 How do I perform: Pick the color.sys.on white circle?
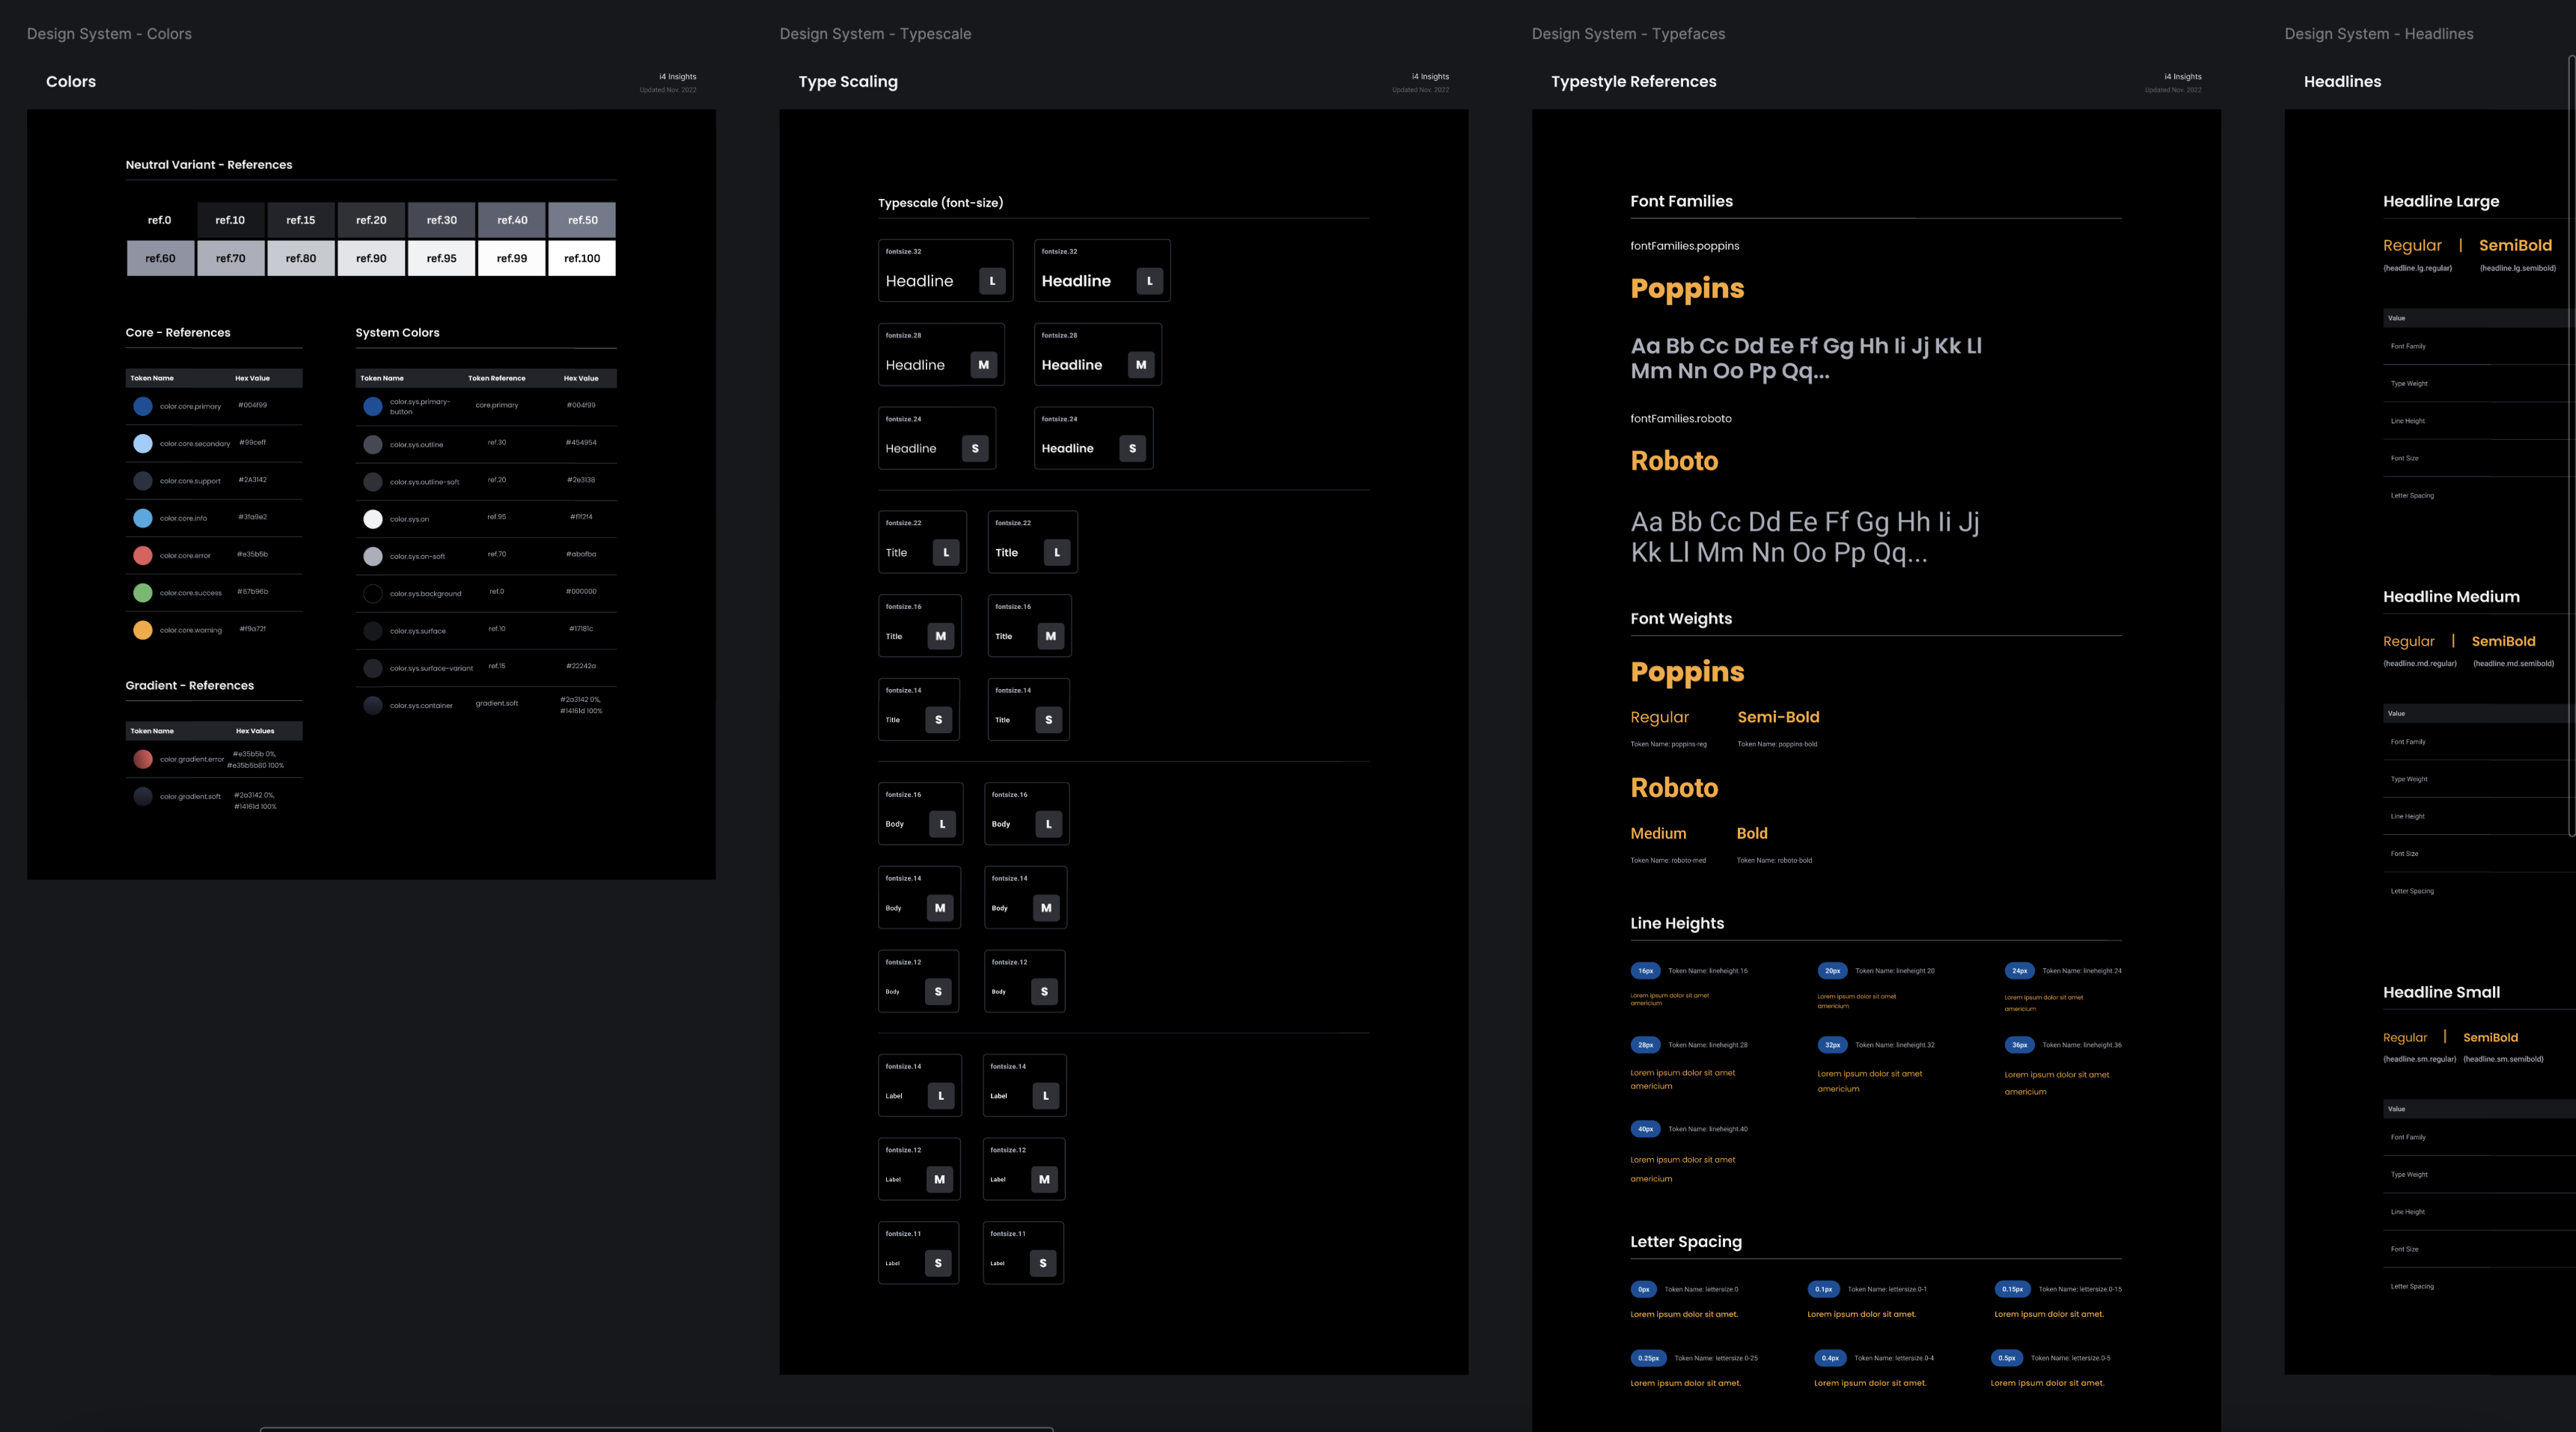click(373, 519)
